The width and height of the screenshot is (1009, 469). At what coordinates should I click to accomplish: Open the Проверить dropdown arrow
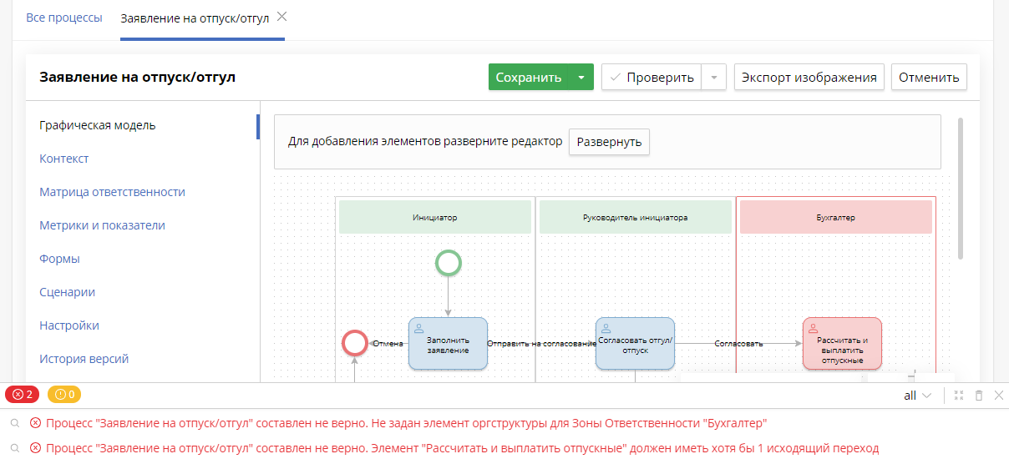coord(714,78)
